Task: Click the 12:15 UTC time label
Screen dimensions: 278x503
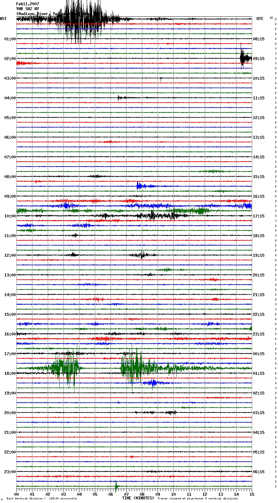Action: point(259,118)
